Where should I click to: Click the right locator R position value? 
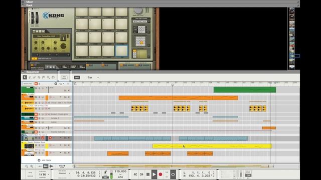[201, 175]
